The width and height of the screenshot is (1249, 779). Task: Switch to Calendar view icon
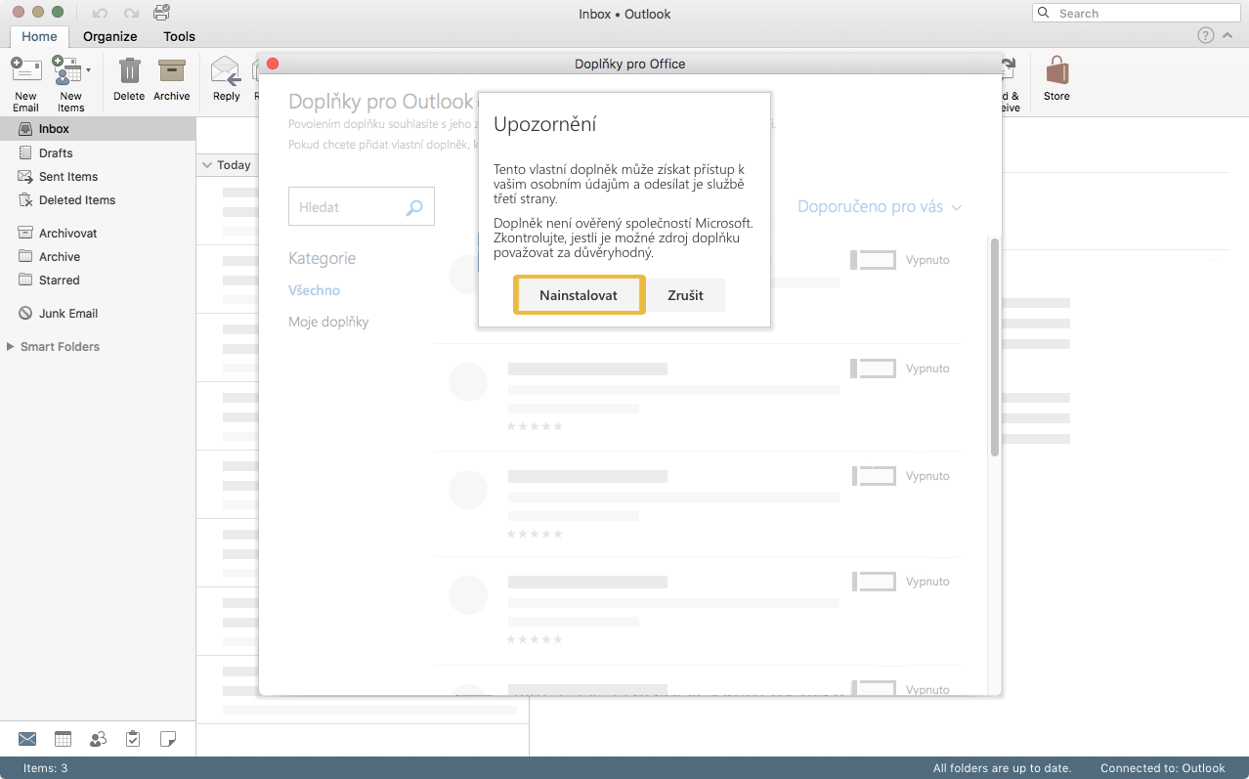(63, 739)
